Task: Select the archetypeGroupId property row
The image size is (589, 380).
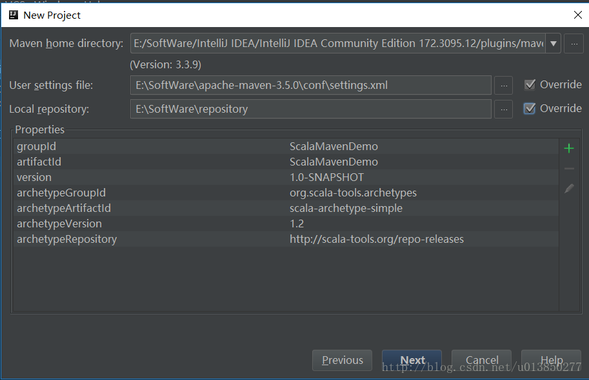Action: pos(286,193)
